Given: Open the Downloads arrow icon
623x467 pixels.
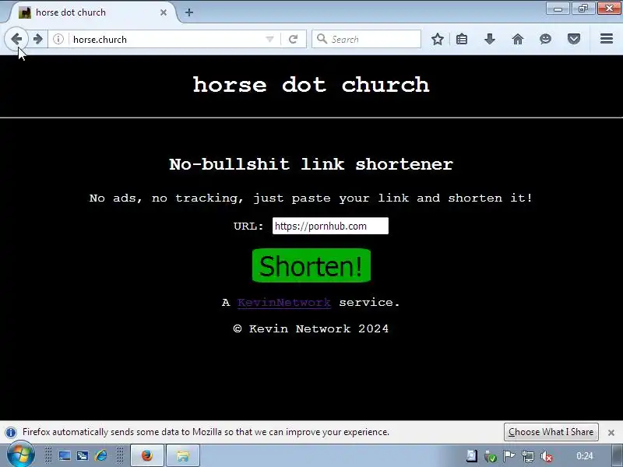Looking at the screenshot, I should [490, 39].
